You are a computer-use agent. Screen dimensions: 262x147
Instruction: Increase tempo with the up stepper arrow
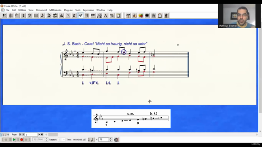coord(111,138)
